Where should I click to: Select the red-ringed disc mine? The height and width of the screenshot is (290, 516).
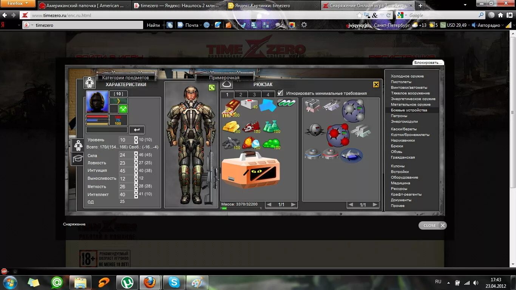pos(330,154)
